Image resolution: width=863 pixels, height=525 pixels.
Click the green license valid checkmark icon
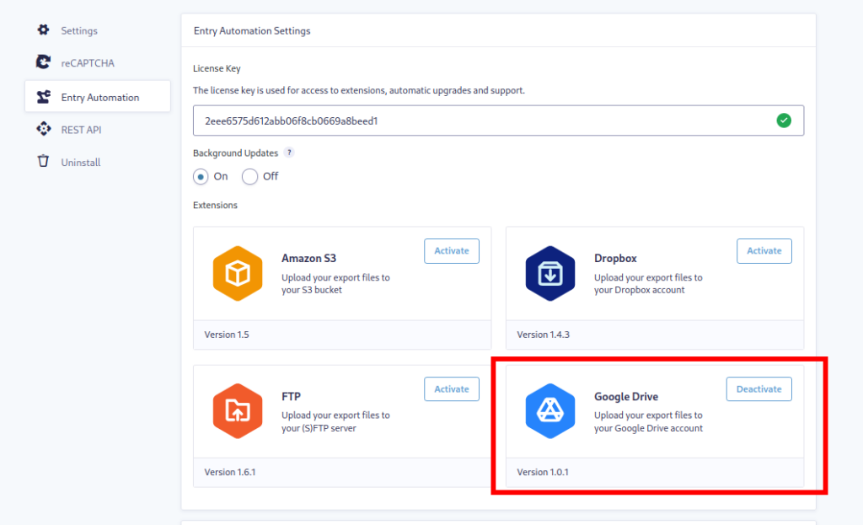pos(784,120)
